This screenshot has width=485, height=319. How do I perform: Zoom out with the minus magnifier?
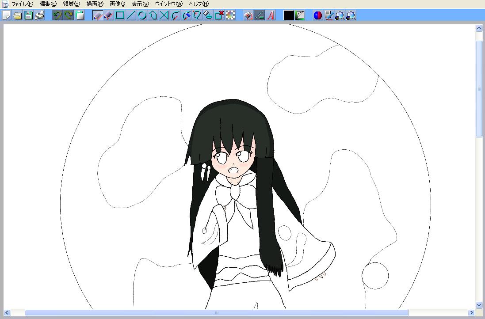pyautogui.click(x=351, y=15)
